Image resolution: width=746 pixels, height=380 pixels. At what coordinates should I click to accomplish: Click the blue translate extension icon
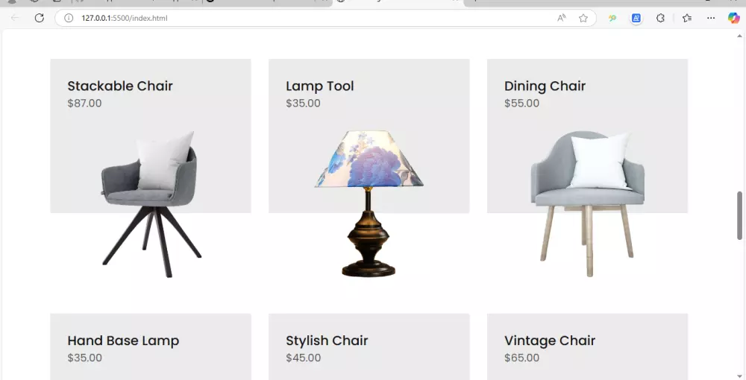pyautogui.click(x=636, y=18)
